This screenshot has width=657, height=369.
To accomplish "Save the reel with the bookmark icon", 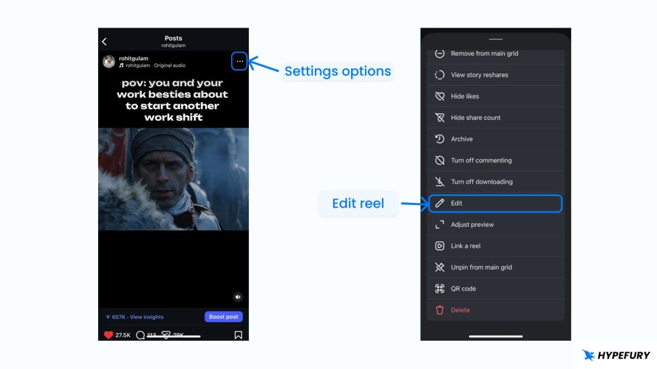I will 238,334.
